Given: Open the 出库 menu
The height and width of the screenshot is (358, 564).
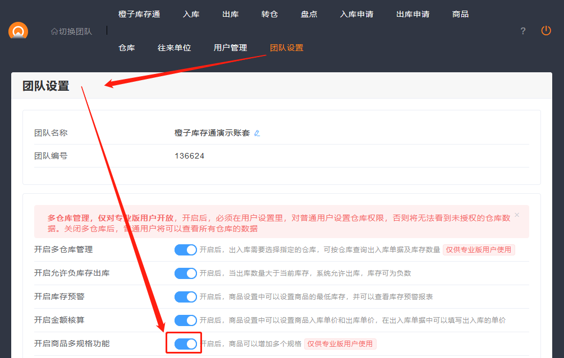Looking at the screenshot, I should point(230,14).
